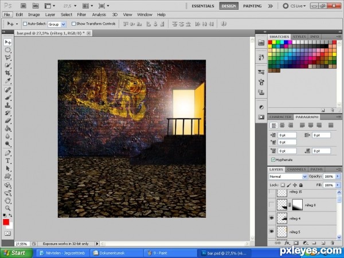Select the Clone Stamp tool
This screenshot has height=258, width=344.
click(7, 105)
